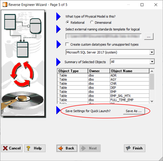Select the DEP table row

click(103, 88)
